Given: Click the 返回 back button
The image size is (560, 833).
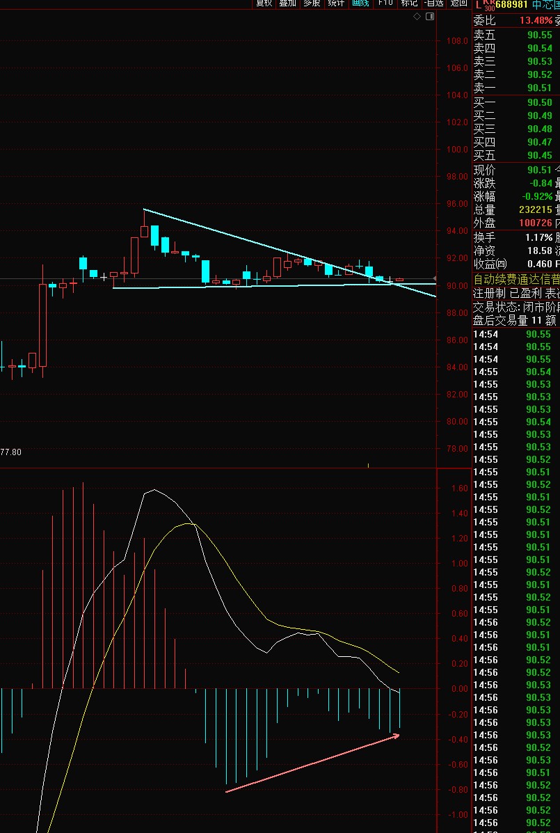Looking at the screenshot, I should pos(459,3).
